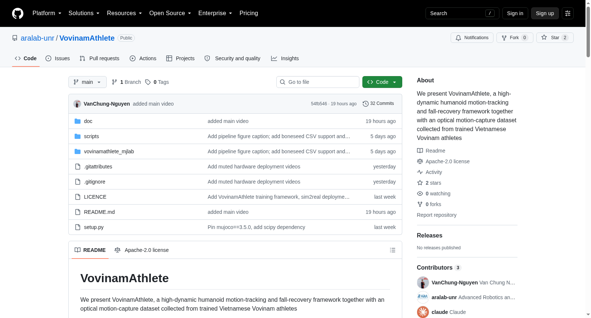Screen dimensions: 591x318
Task: Expand the Platform menu
Action: click(x=47, y=13)
